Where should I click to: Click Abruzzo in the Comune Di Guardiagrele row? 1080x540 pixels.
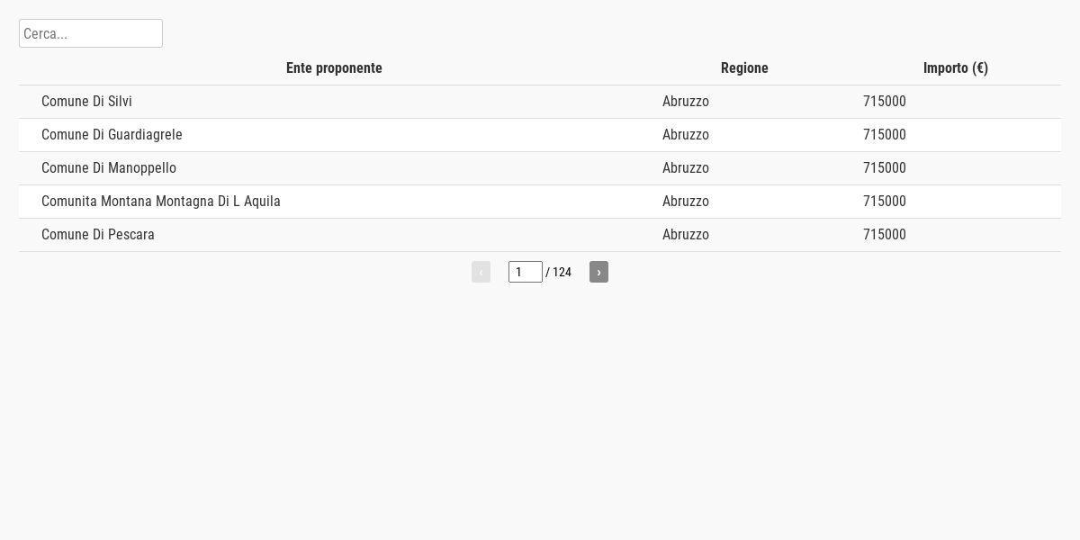click(686, 135)
